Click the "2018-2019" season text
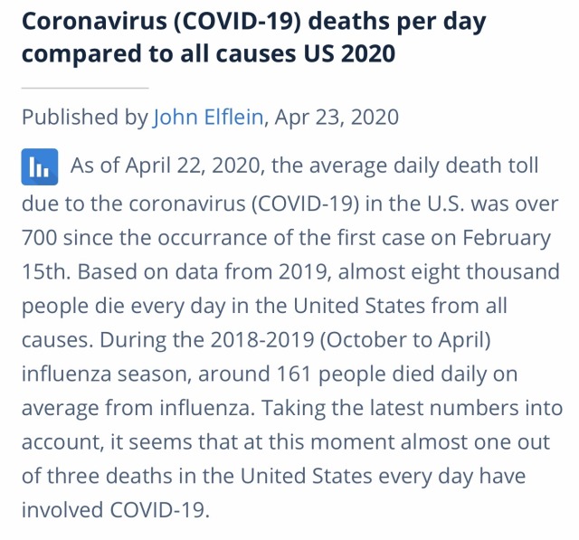Screen dimensions: 579x540 262,340
